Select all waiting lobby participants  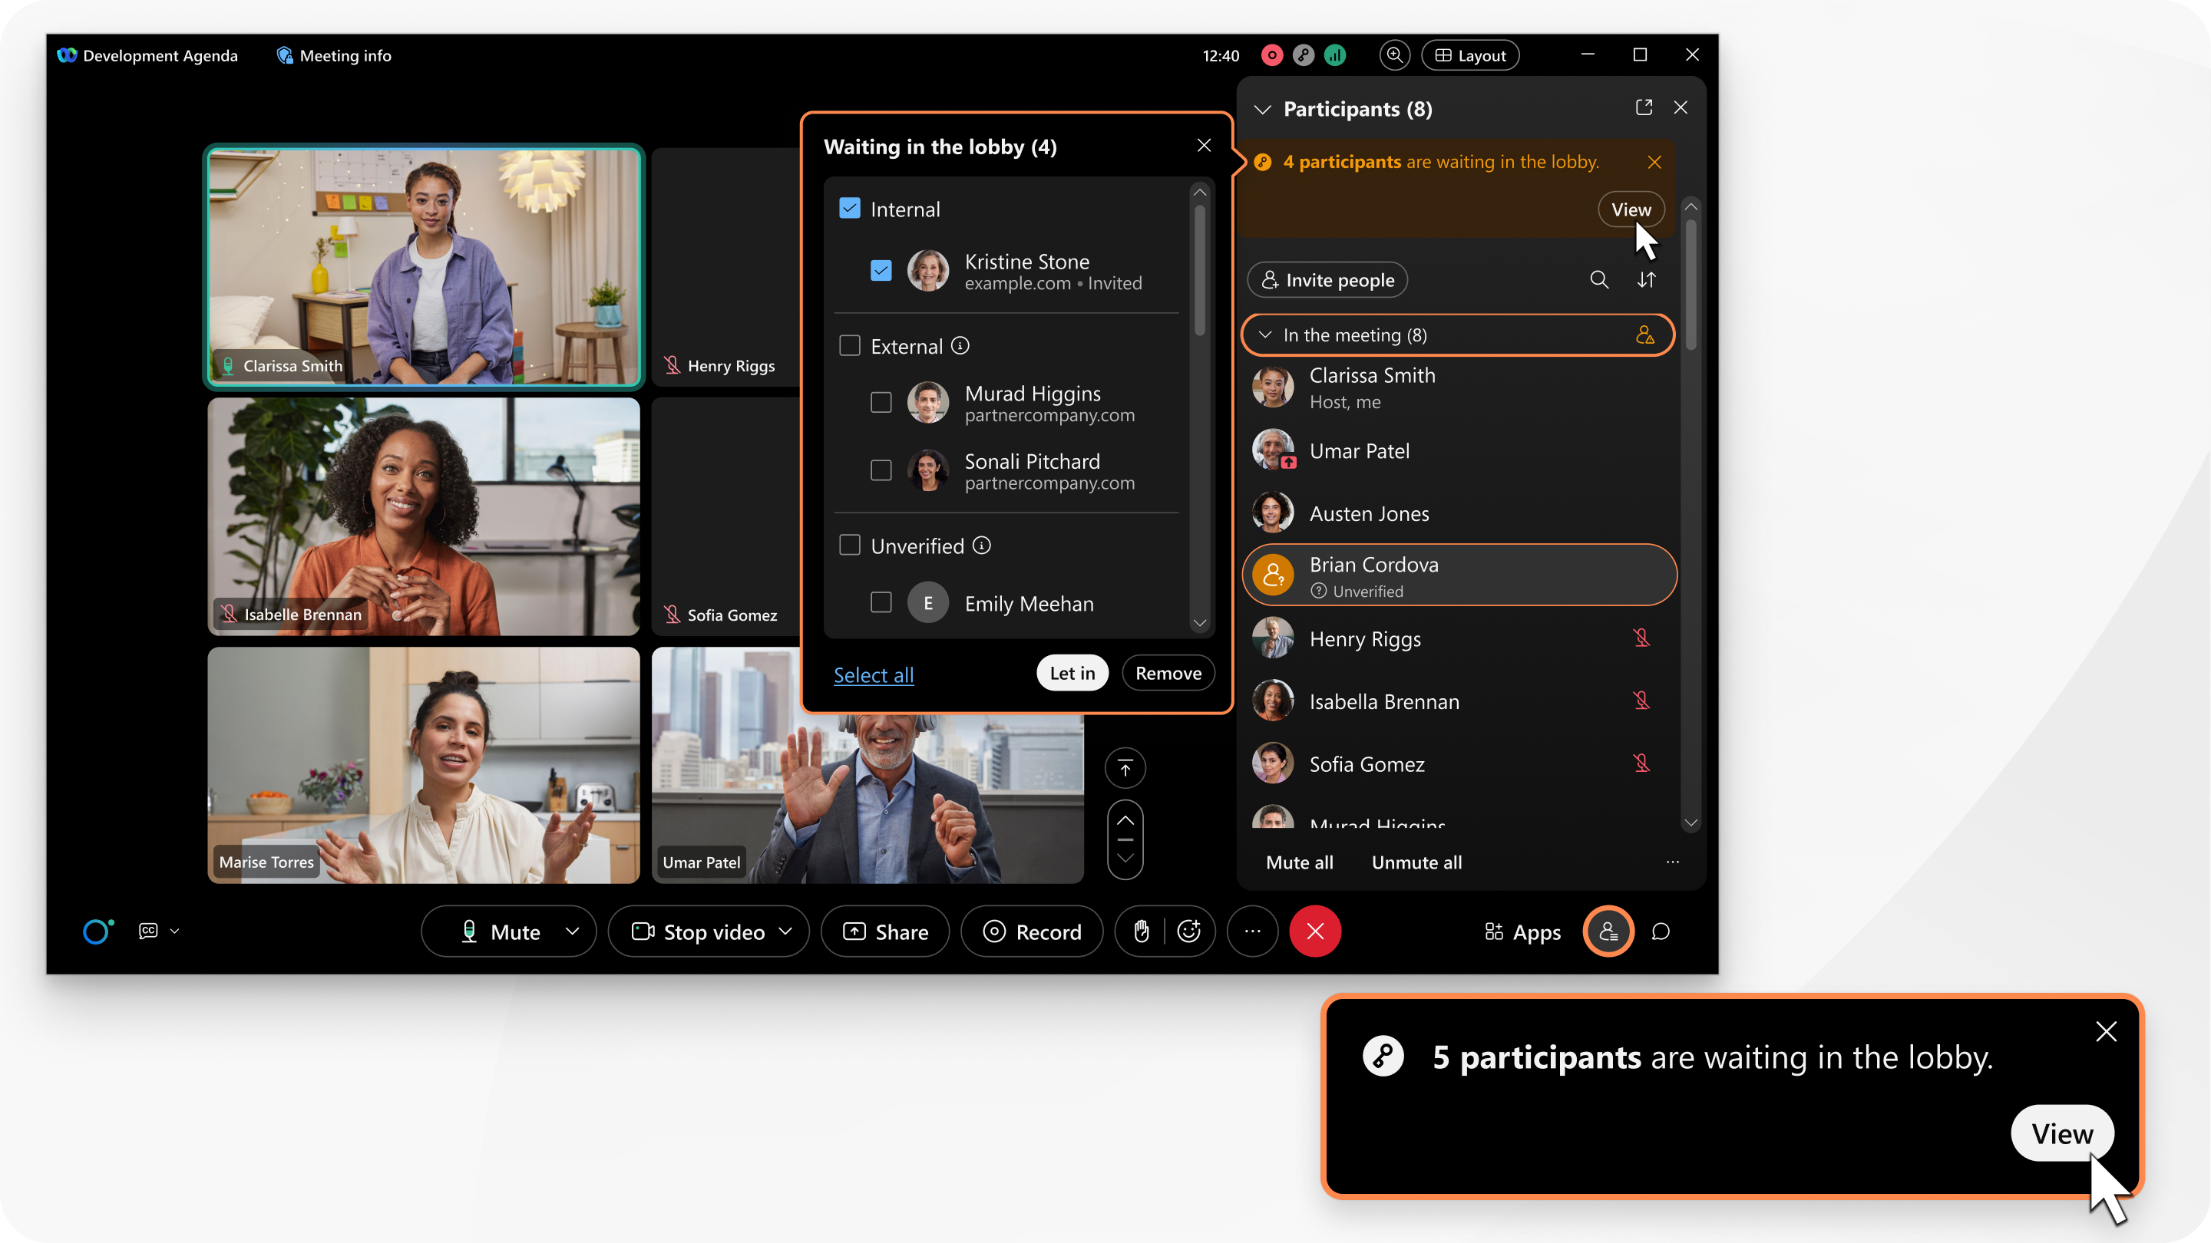(x=873, y=674)
